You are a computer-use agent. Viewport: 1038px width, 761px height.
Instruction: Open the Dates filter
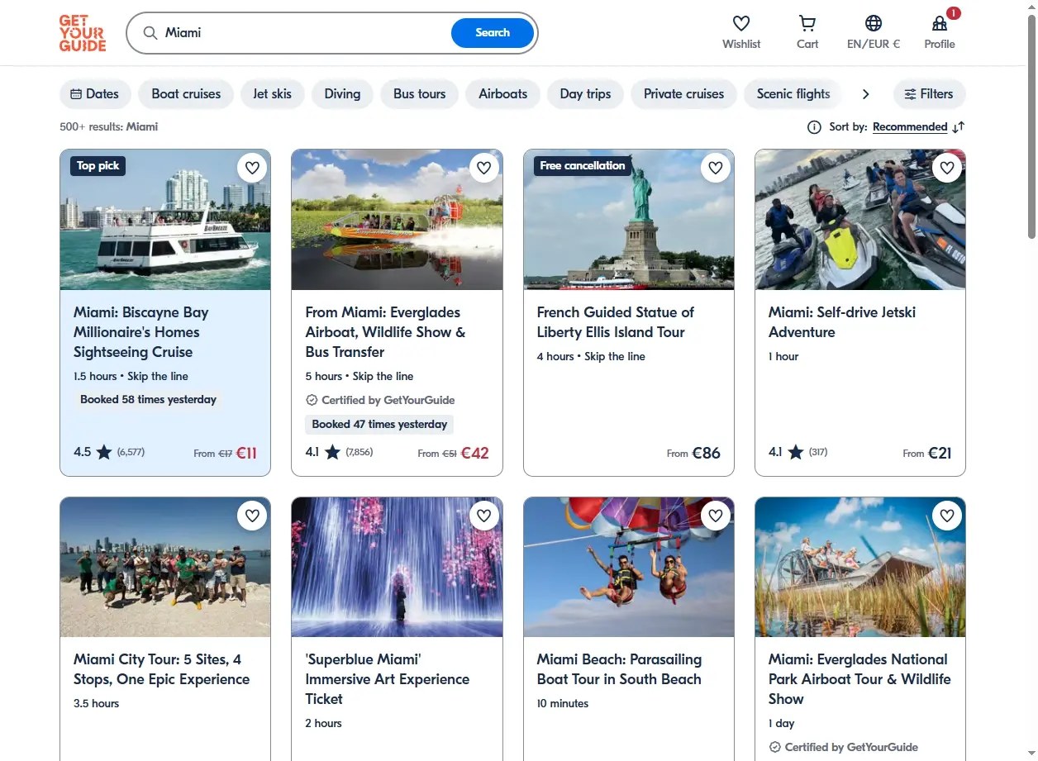pyautogui.click(x=95, y=94)
